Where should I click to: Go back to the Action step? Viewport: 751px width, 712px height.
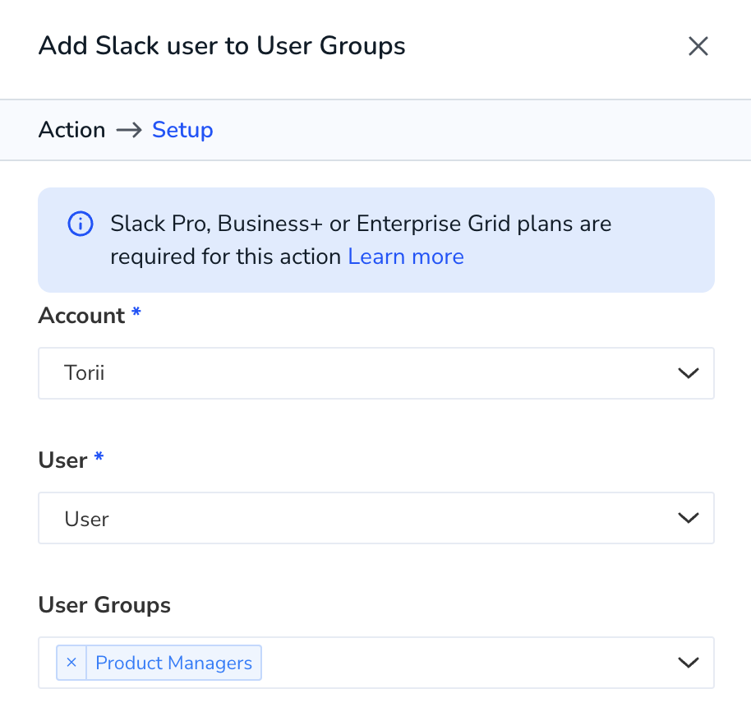coord(71,130)
